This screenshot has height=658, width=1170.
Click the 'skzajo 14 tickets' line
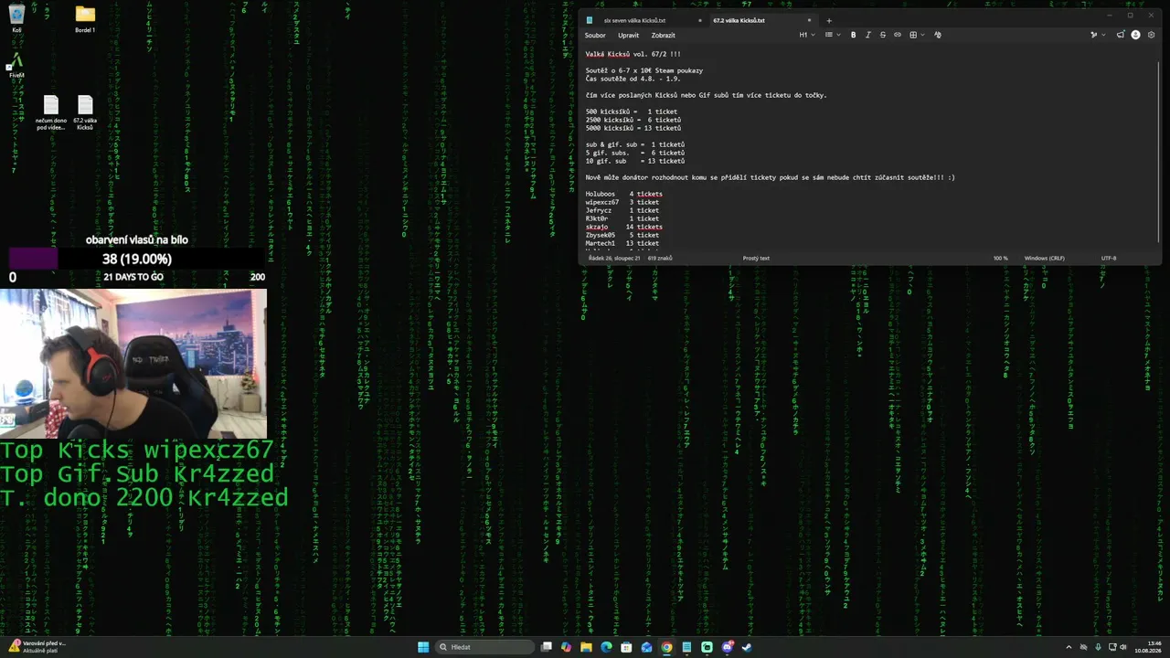[623, 227]
